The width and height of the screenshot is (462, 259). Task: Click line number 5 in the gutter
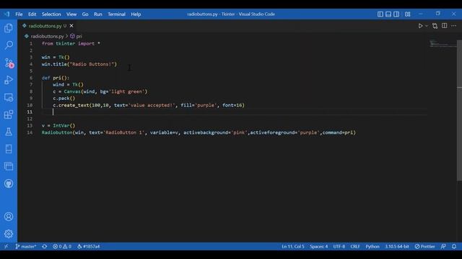pos(31,71)
